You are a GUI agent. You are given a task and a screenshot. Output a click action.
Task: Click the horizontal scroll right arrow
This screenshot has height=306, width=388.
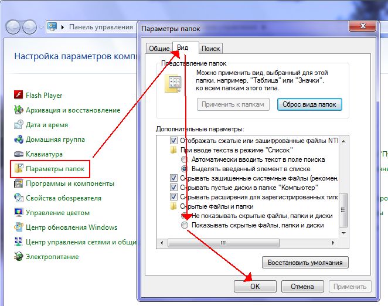[333, 243]
